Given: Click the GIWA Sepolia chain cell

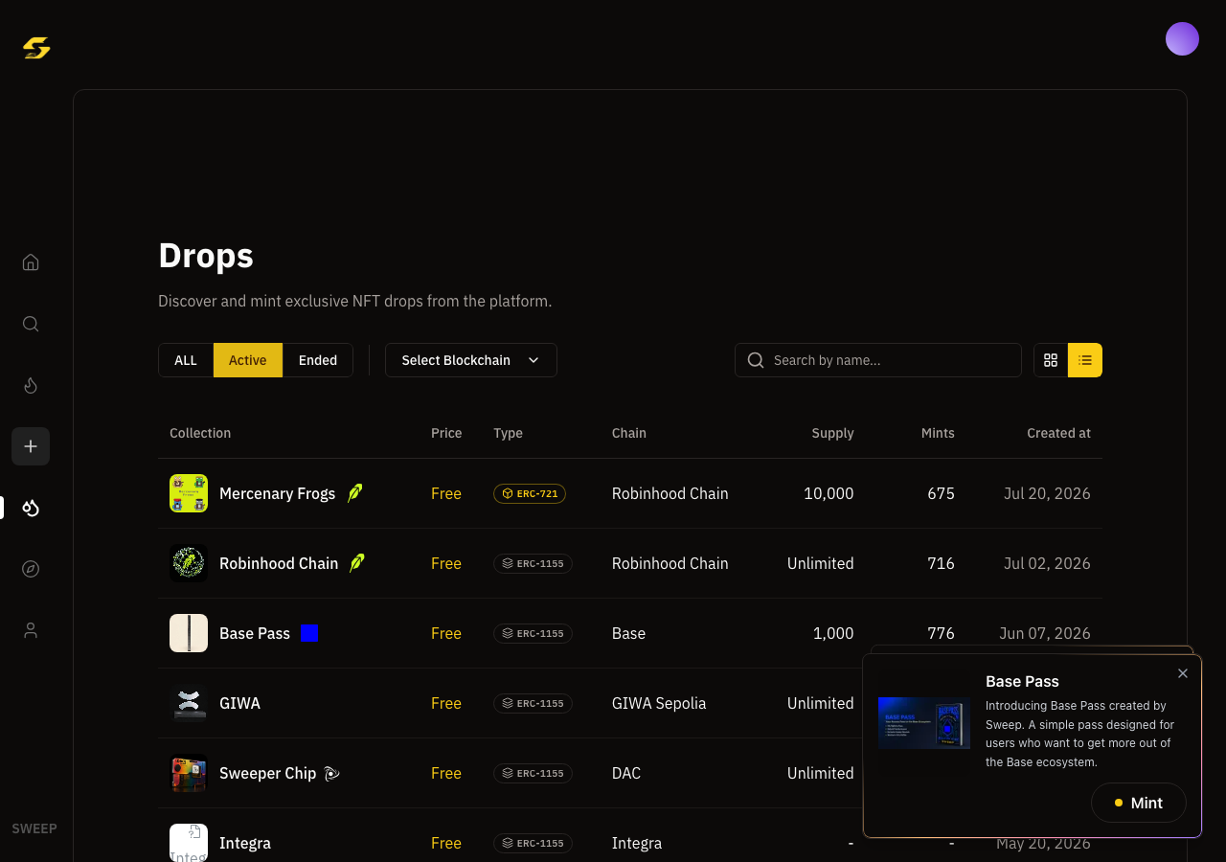Looking at the screenshot, I should (659, 703).
